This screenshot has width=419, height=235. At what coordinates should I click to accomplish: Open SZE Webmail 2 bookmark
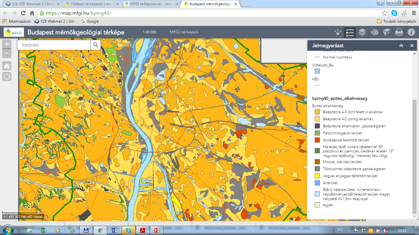tap(56, 21)
